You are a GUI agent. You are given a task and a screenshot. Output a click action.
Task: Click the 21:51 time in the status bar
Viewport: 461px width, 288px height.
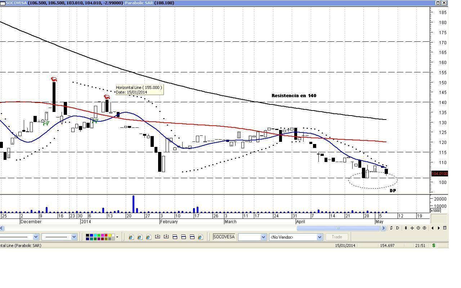(x=420, y=246)
